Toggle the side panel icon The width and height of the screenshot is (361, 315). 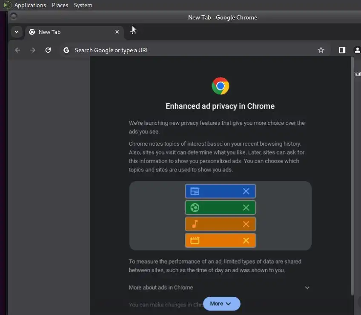342,50
